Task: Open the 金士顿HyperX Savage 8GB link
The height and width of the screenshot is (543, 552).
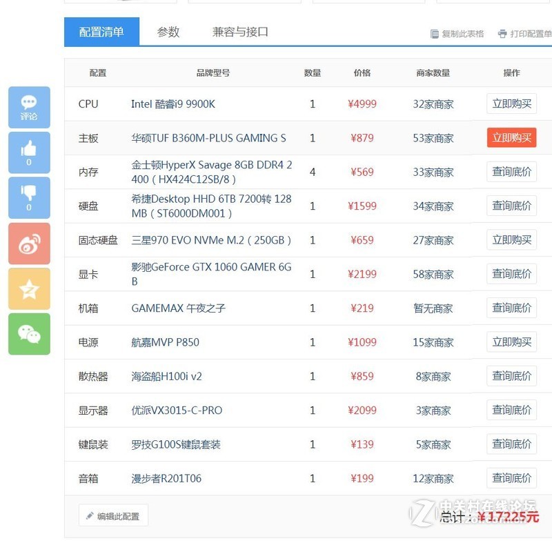Action: (212, 172)
